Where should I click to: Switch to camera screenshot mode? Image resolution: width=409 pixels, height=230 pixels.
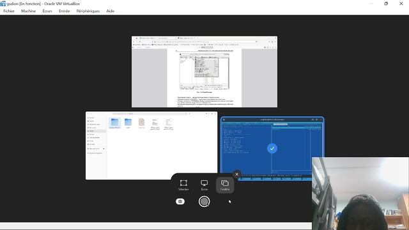[180, 202]
